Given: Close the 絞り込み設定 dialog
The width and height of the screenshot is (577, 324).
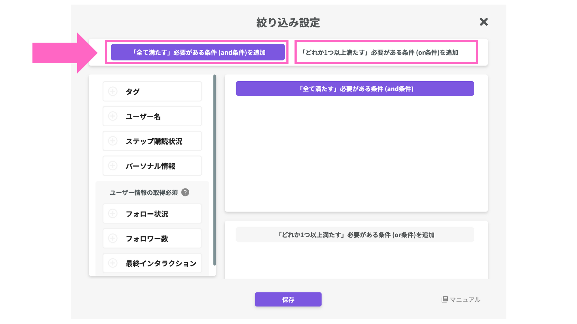Looking at the screenshot, I should click(484, 22).
